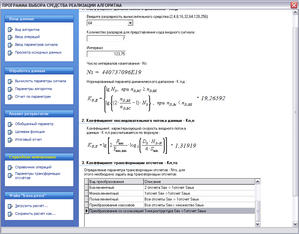299x234 pixels.
Task: Click the table's vertical scrollbar thumb
Action: click(x=258, y=211)
